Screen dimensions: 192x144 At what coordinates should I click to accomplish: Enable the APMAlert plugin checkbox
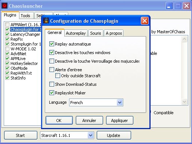[x=7, y=25]
